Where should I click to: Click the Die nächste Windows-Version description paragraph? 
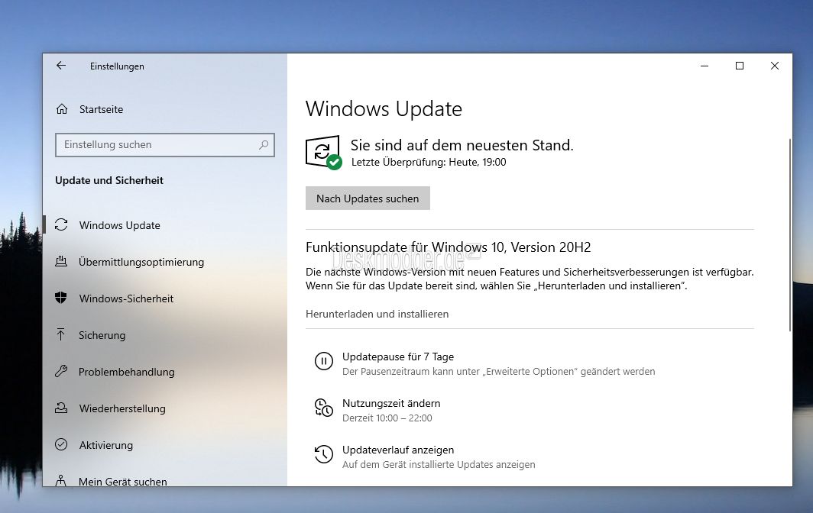point(530,279)
